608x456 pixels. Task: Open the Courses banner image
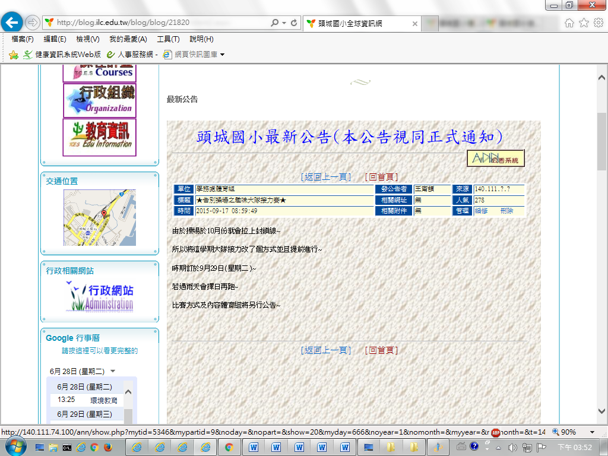pyautogui.click(x=100, y=73)
